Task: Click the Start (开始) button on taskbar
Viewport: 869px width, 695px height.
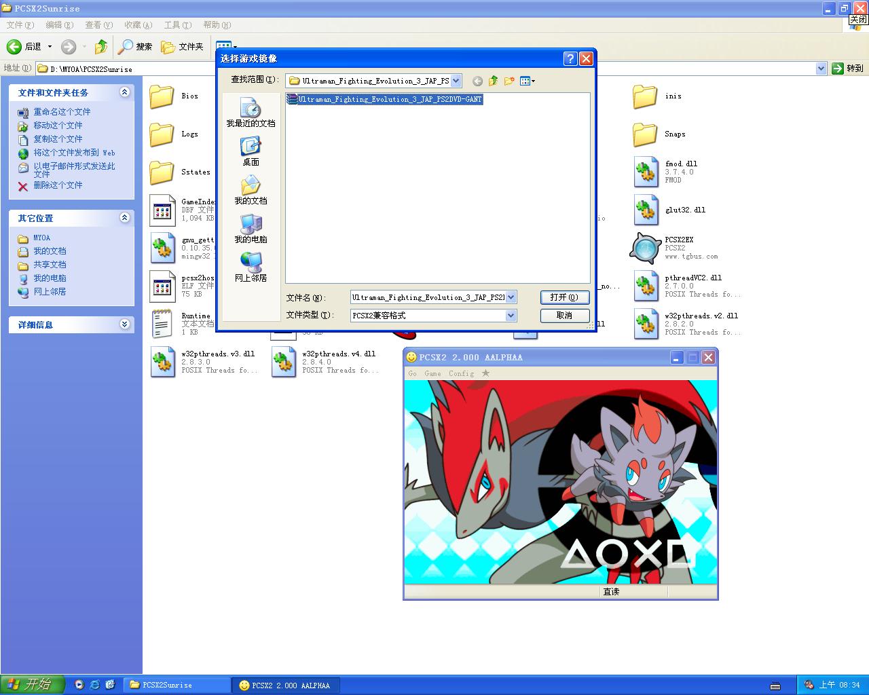Action: [x=32, y=685]
